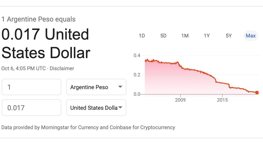Image resolution: width=263 pixels, height=144 pixels.
Task: Click the 0.017 dollar amount field
Action: point(31,108)
